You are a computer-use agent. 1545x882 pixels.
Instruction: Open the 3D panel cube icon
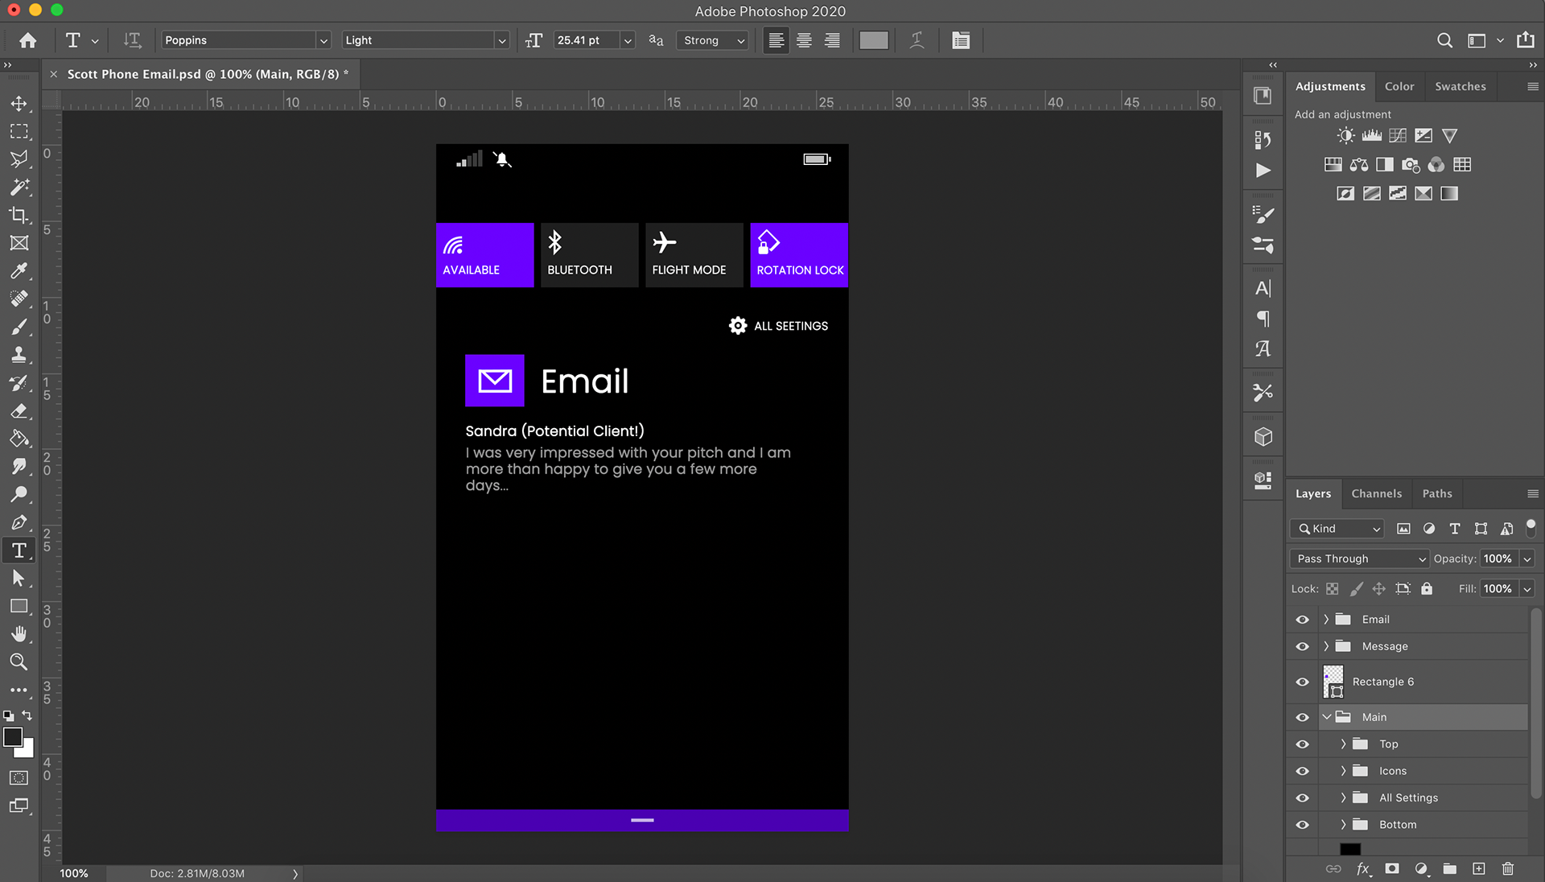tap(1263, 437)
